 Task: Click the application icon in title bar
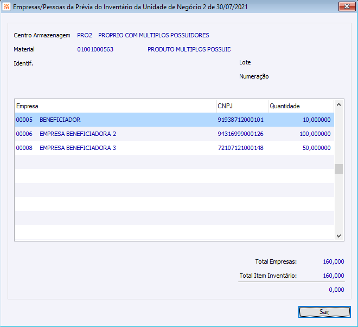pos(7,6)
